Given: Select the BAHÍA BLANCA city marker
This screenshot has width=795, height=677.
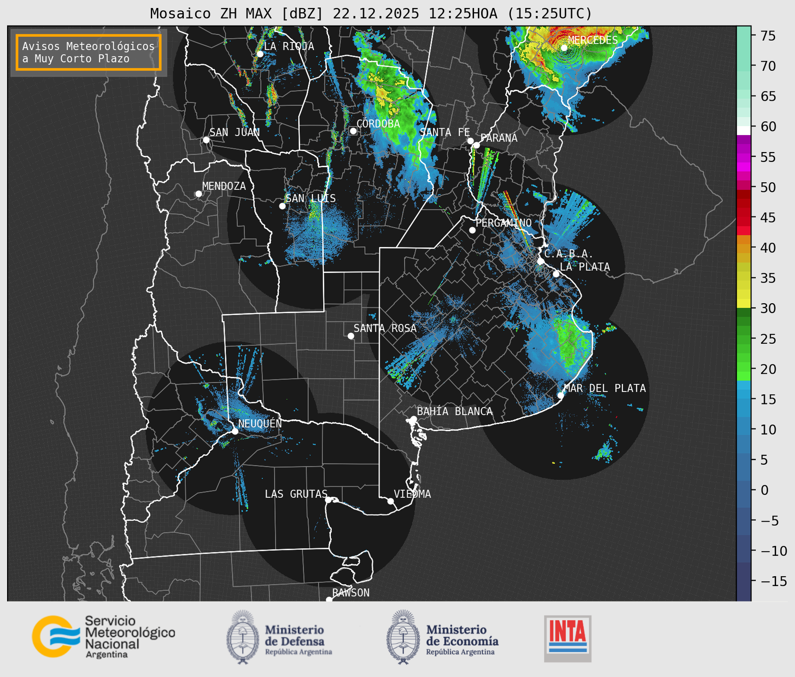Looking at the screenshot, I should 413,419.
